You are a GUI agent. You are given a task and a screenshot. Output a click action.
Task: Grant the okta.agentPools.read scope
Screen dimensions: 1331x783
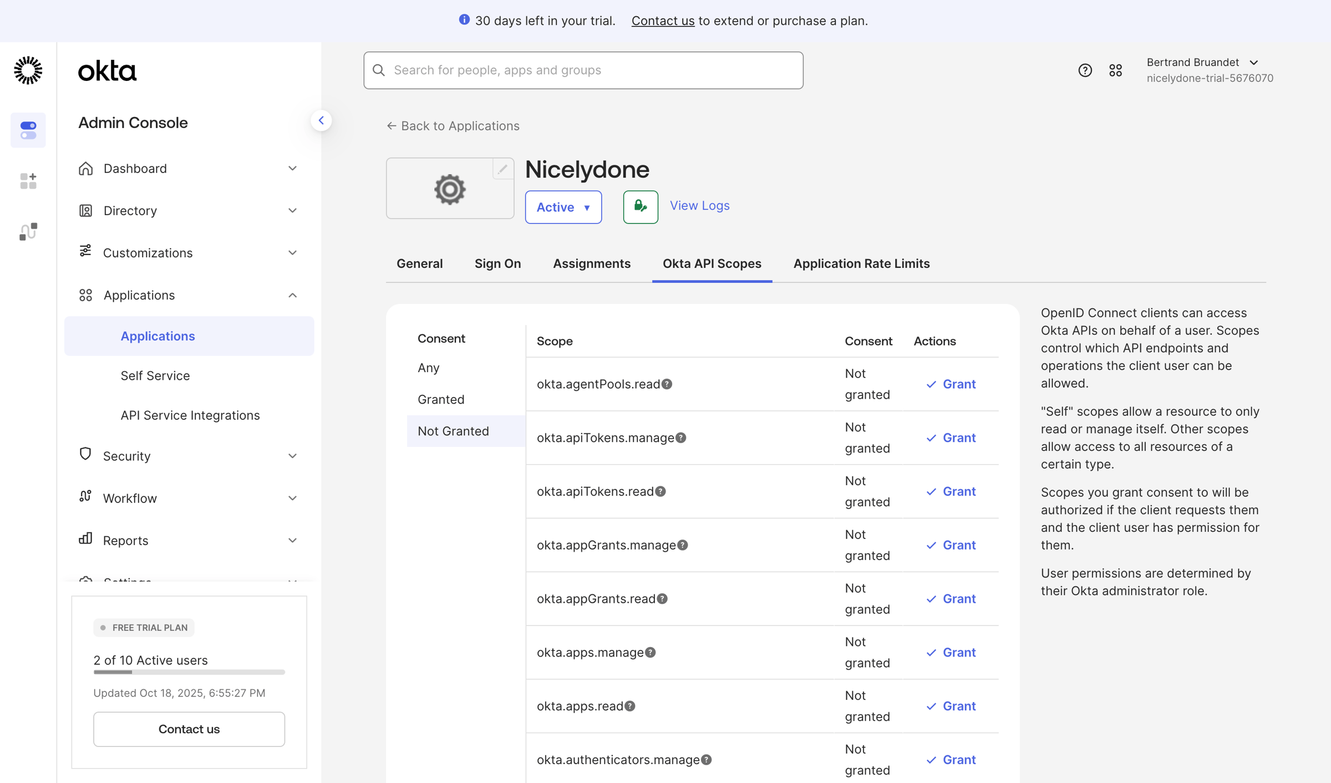(x=951, y=384)
